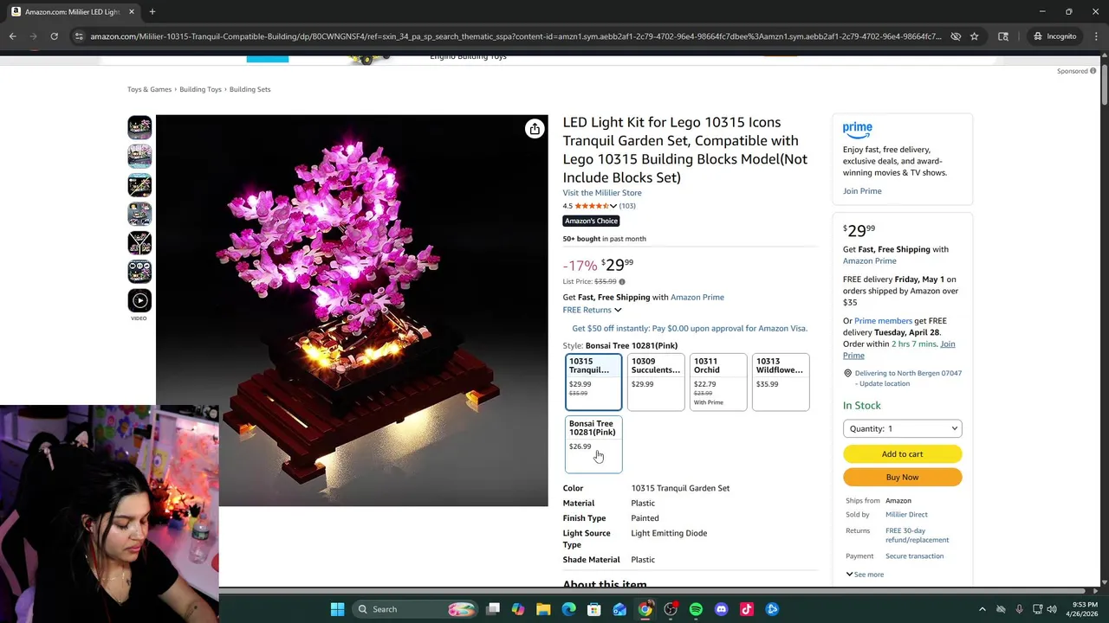Screen dimensions: 1109x623
Task: Select the 10313 Wildflower style option
Action: 781,382
